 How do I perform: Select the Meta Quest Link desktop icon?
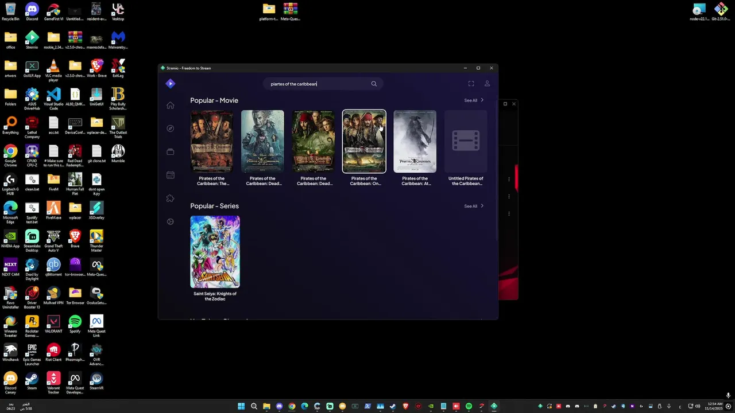coord(96,326)
